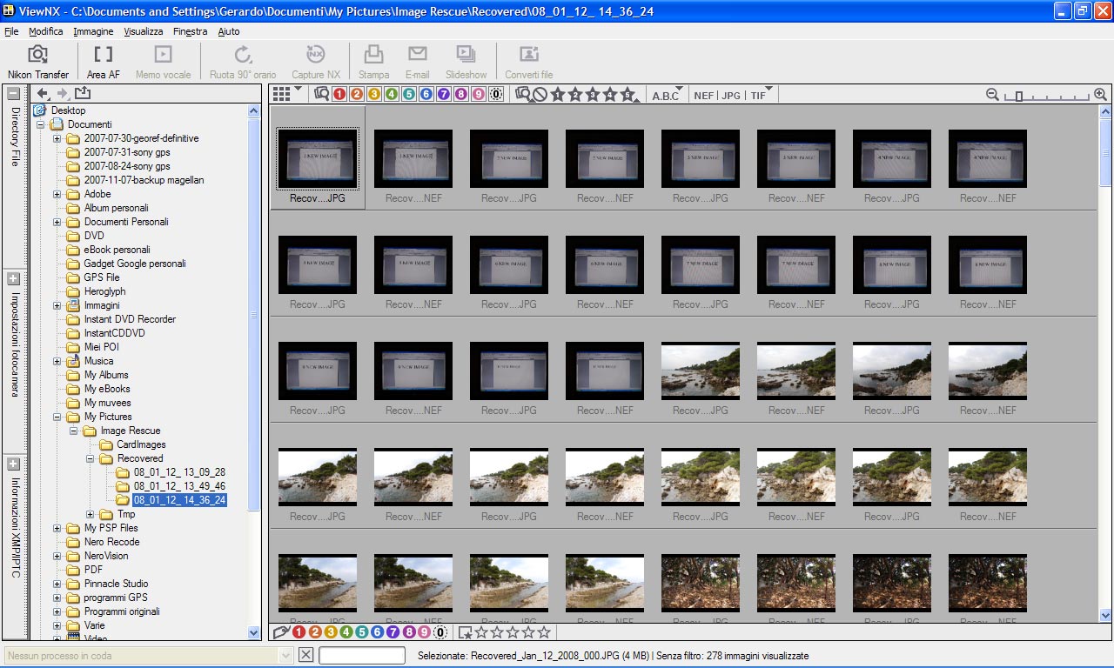Click the no-rating filter icon

540,95
